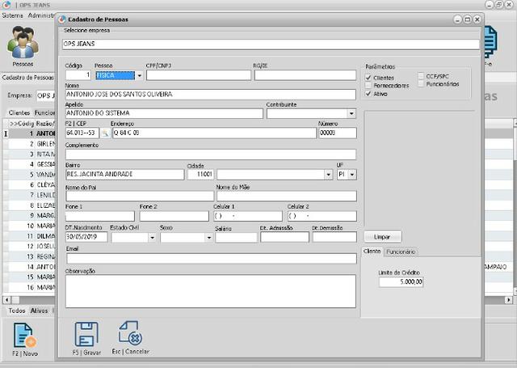
Task: Click the Apelido field
Action: coord(164,113)
